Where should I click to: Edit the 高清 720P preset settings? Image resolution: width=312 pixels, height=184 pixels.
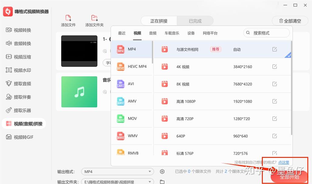click(x=275, y=119)
